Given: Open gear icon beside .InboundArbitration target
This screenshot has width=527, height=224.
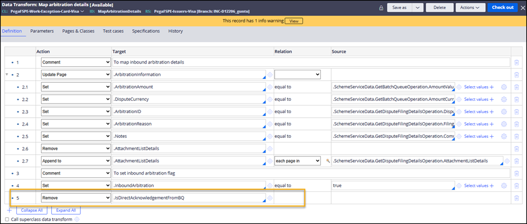Looking at the screenshot, I should pyautogui.click(x=270, y=185).
